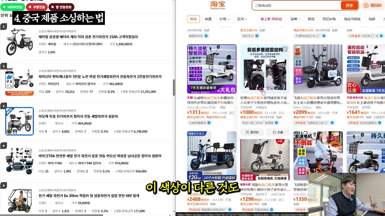
Task: Expand the 品牌 brand dropdown
Action: (x=295, y=19)
